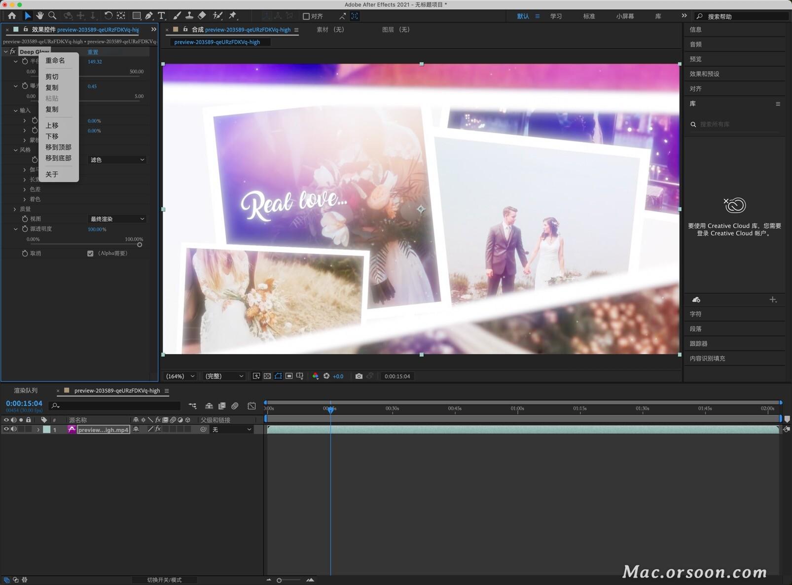Screen dimensions: 792x585
Task: Click 重置 to reset Deep Glow
Action: (93, 52)
